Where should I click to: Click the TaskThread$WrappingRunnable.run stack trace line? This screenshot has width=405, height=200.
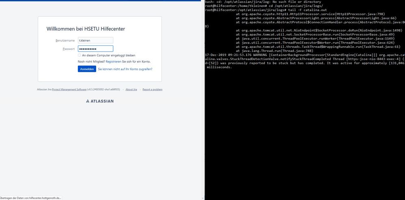click(x=318, y=47)
